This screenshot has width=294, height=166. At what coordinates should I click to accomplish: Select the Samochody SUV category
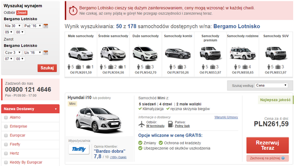(x=276, y=54)
